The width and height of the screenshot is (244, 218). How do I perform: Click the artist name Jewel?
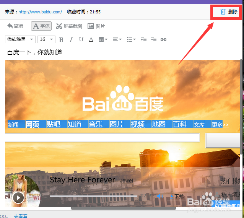[127, 181]
